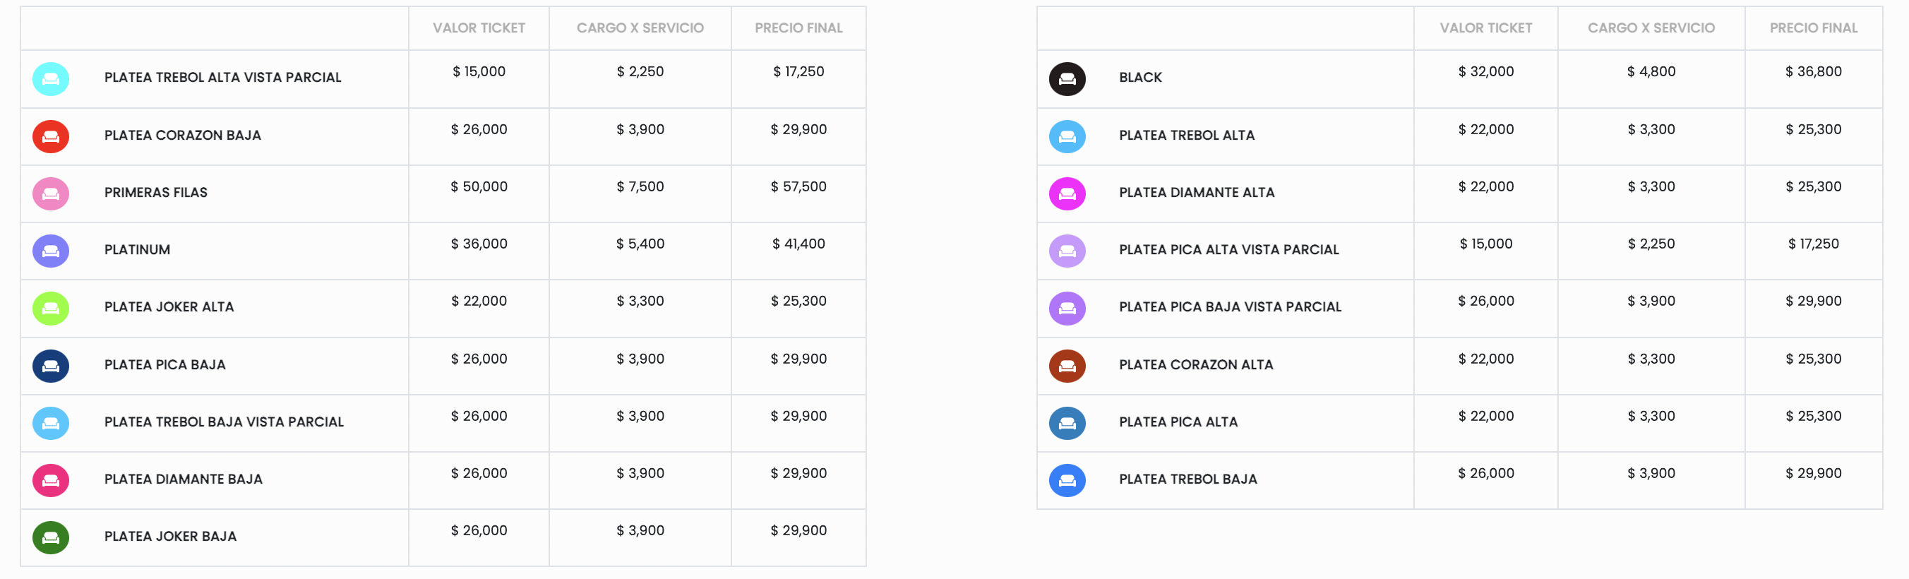The width and height of the screenshot is (1909, 579).
Task: Select the PLATINUM label
Action: (137, 250)
